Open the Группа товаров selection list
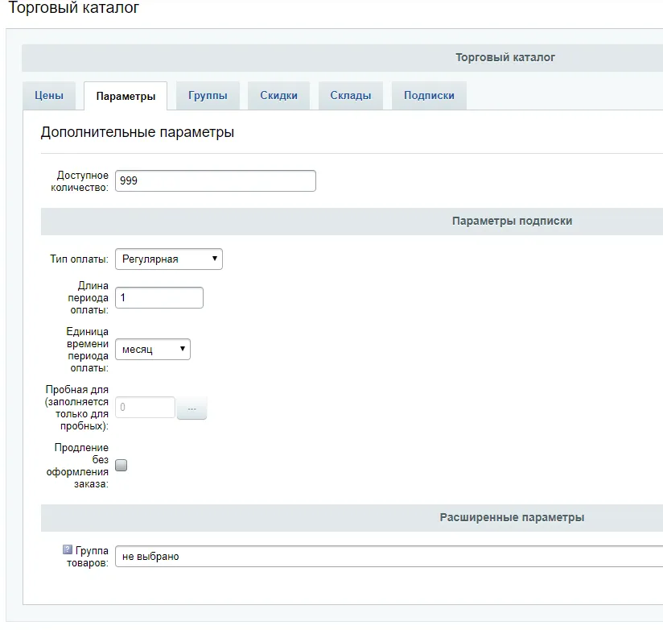 (x=386, y=557)
